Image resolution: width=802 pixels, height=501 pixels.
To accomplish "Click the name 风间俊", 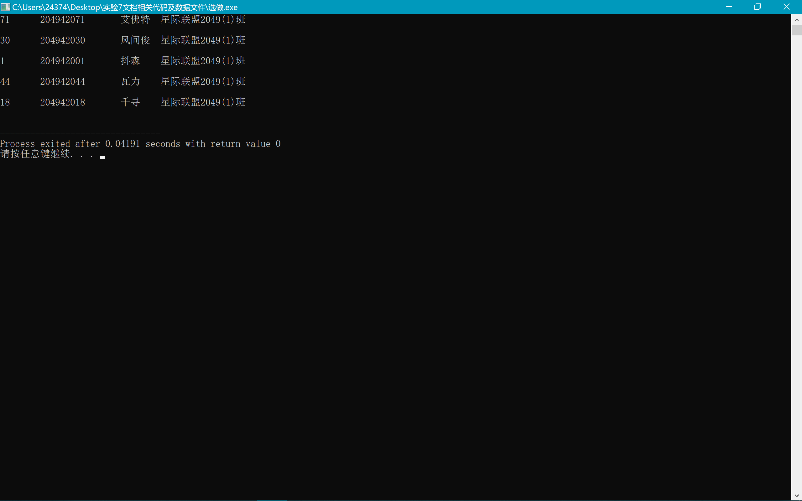I will [x=135, y=40].
